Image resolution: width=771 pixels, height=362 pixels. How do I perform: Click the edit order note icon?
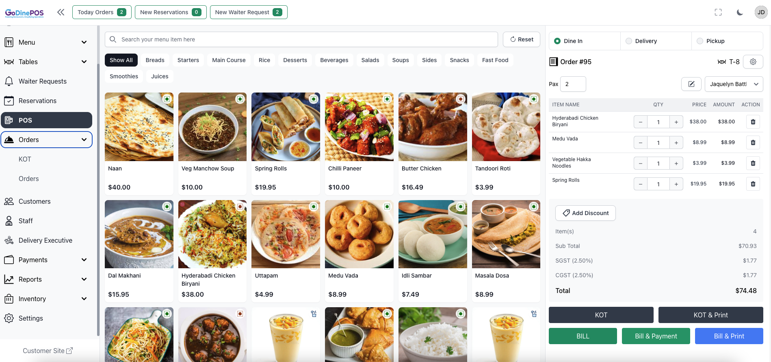[x=691, y=84]
